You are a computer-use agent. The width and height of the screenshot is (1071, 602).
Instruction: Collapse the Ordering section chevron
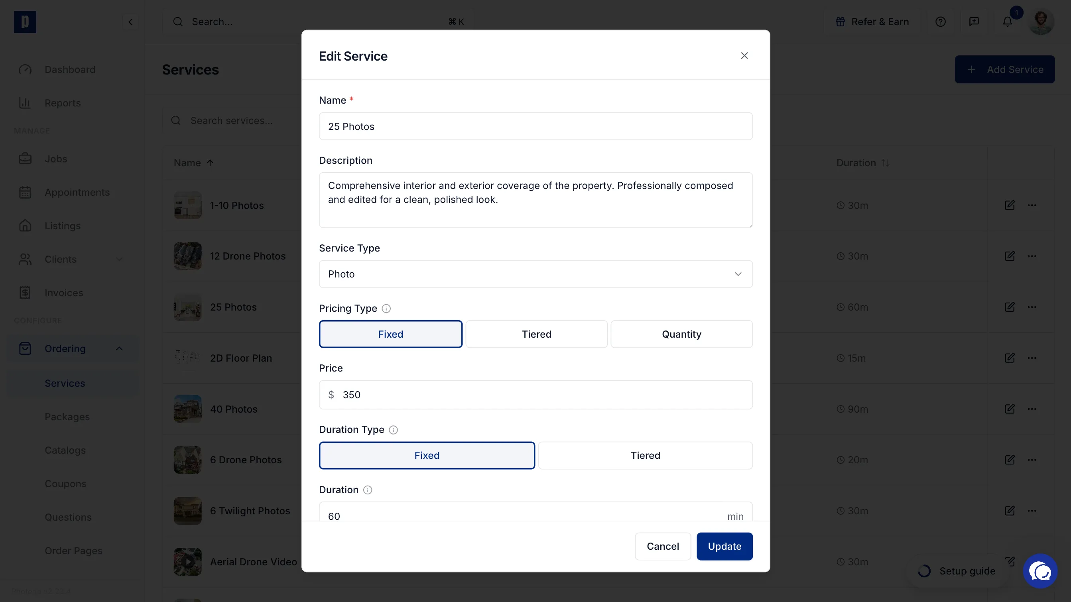click(x=119, y=349)
